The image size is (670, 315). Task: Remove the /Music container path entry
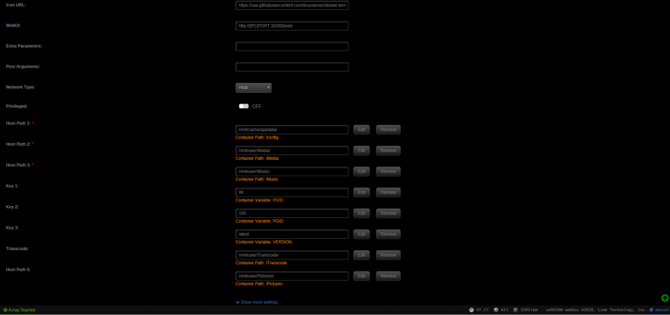point(388,171)
